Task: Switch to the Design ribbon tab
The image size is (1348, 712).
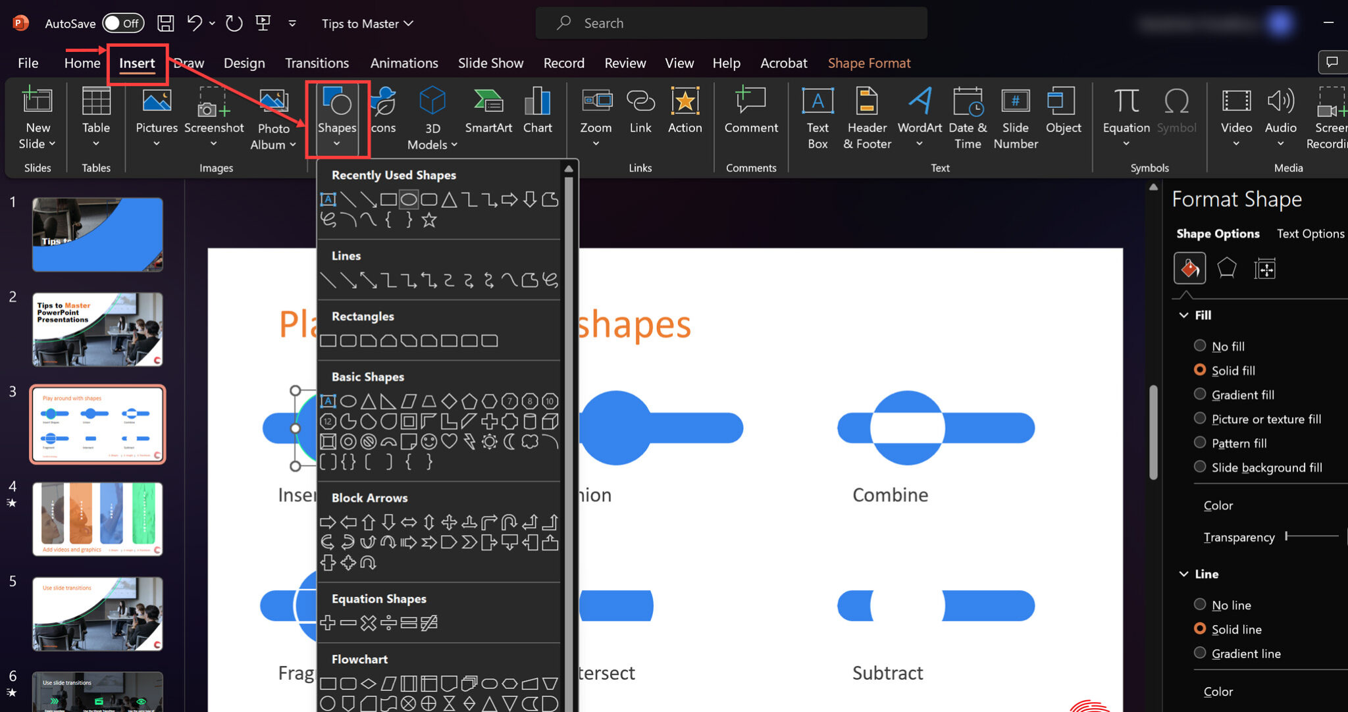Action: (x=244, y=63)
